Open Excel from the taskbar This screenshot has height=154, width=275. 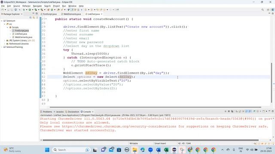click(166, 150)
